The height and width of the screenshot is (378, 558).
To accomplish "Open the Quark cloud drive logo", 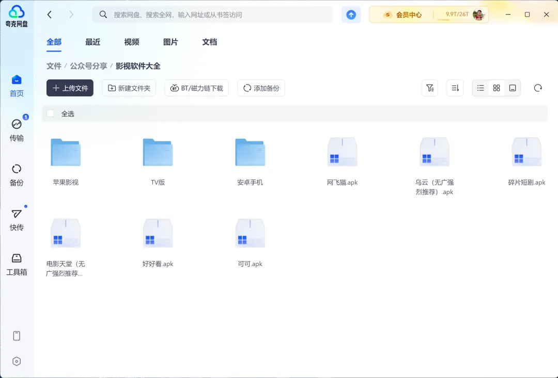I will pos(17,16).
